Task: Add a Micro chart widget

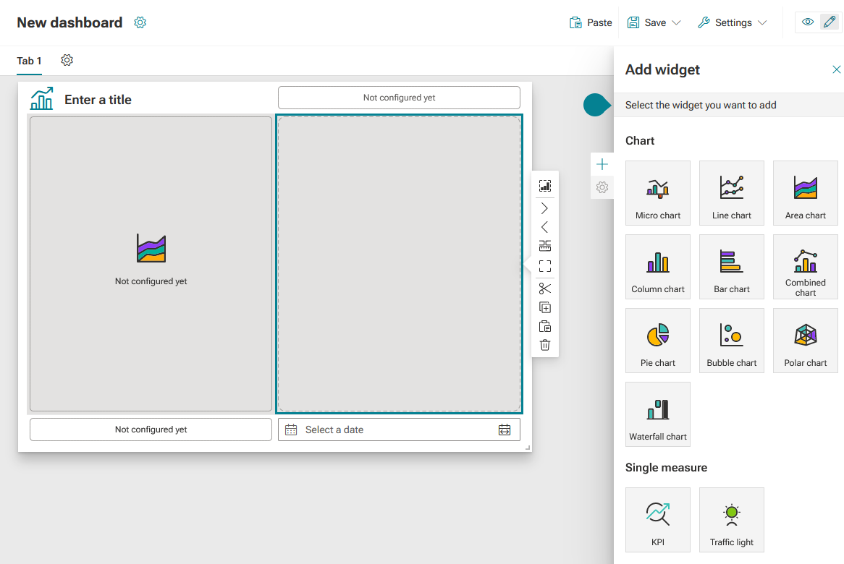Action: click(x=658, y=192)
